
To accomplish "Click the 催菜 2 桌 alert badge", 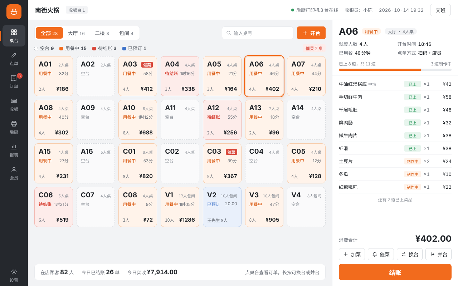I will tap(314, 48).
